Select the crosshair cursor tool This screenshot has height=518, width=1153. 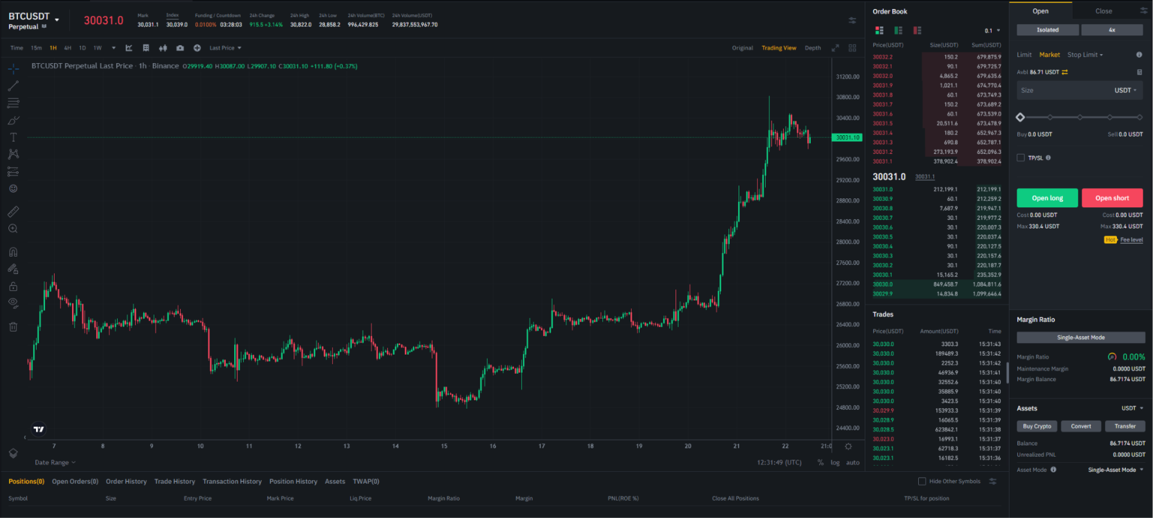point(13,69)
